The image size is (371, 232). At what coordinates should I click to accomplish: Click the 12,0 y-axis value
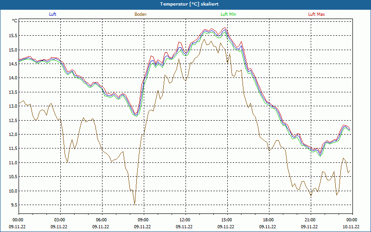pyautogui.click(x=13, y=134)
